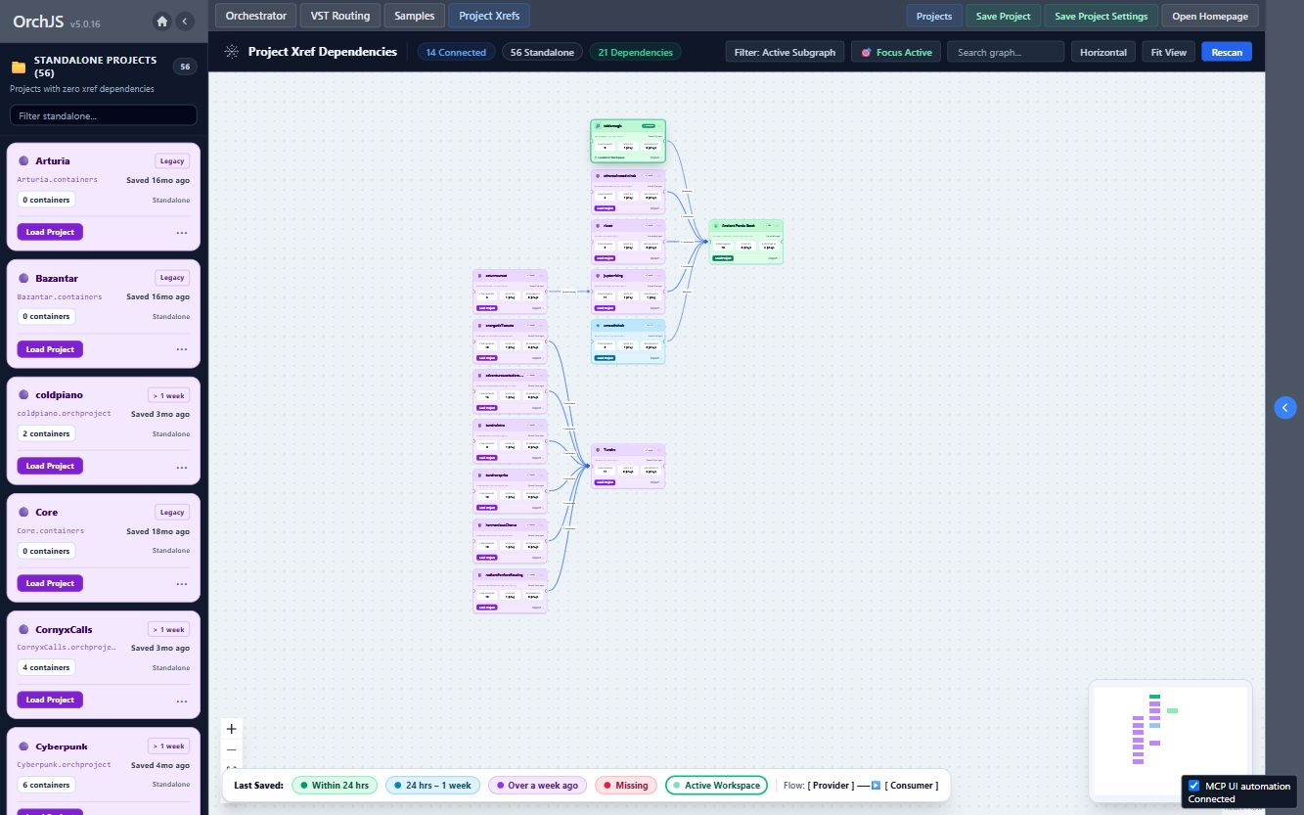Screen dimensions: 1304x815
Task: Open the Core card ellipsis menu
Action: 182,583
